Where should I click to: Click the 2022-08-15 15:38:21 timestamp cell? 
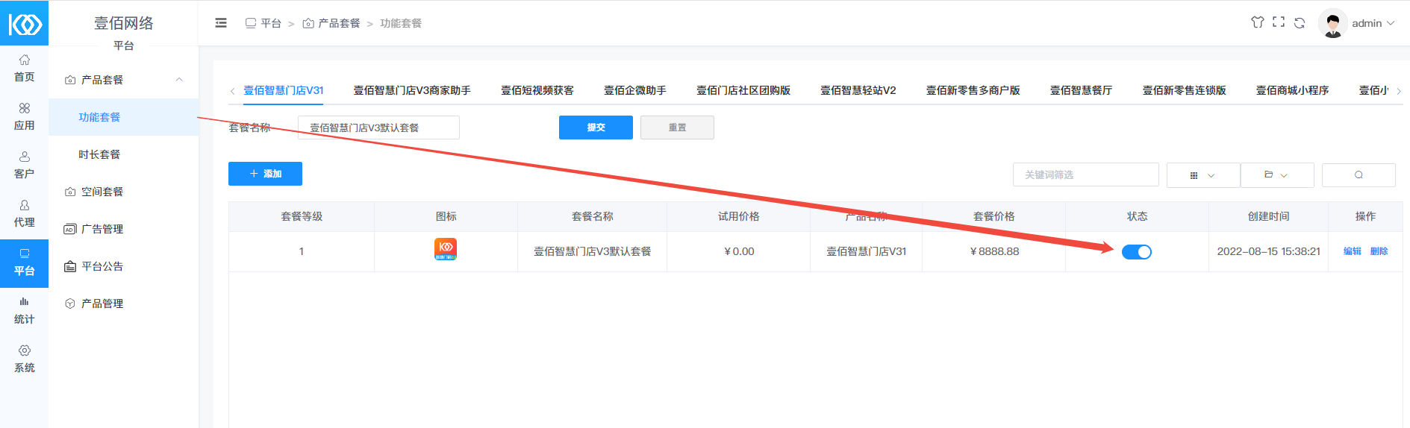pyautogui.click(x=1269, y=251)
